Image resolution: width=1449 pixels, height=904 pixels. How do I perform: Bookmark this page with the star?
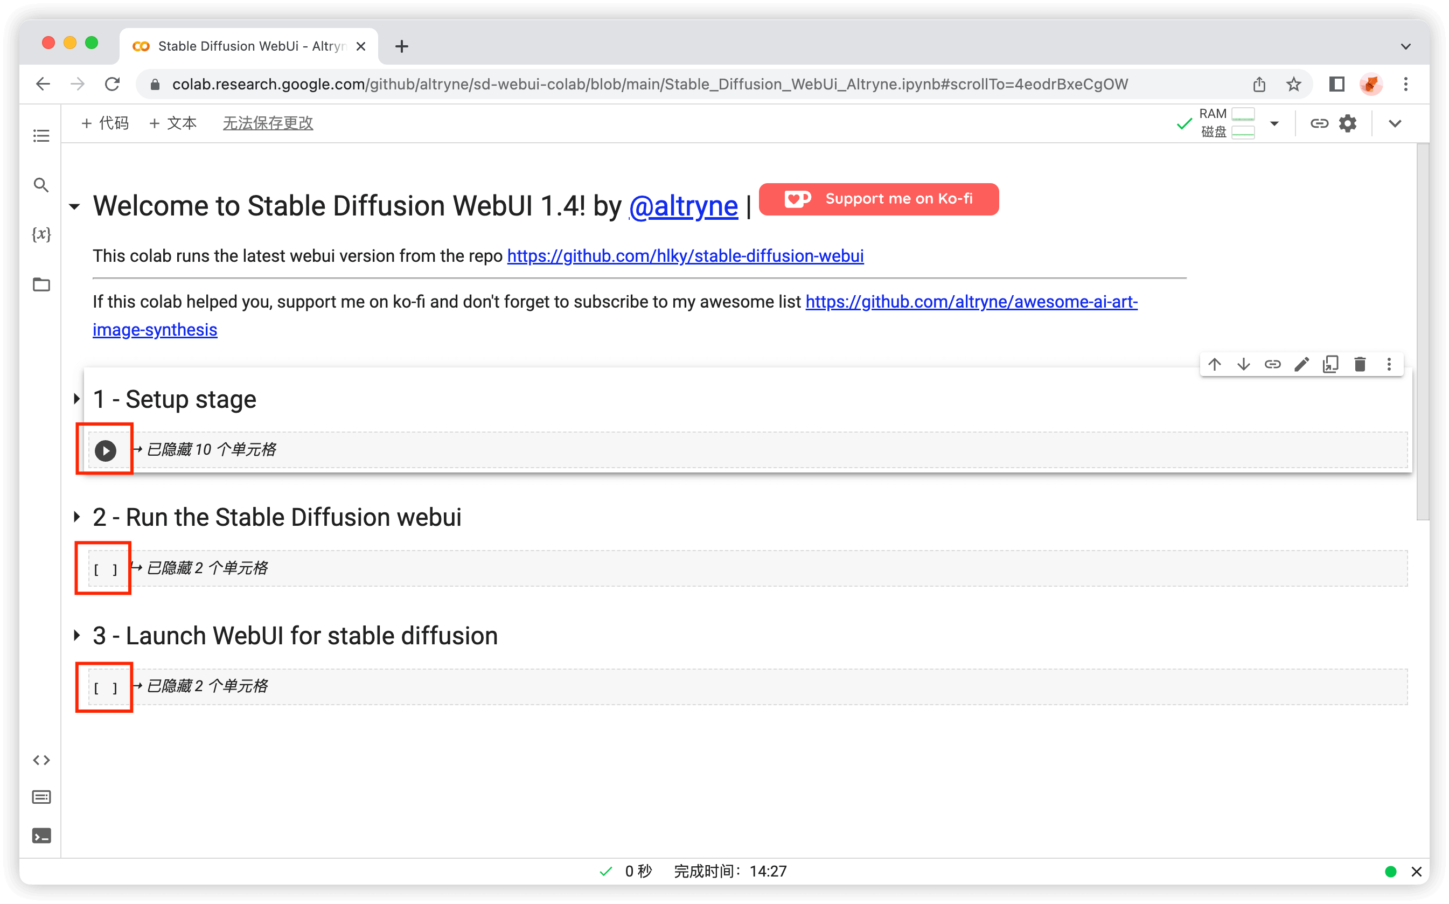coord(1293,84)
